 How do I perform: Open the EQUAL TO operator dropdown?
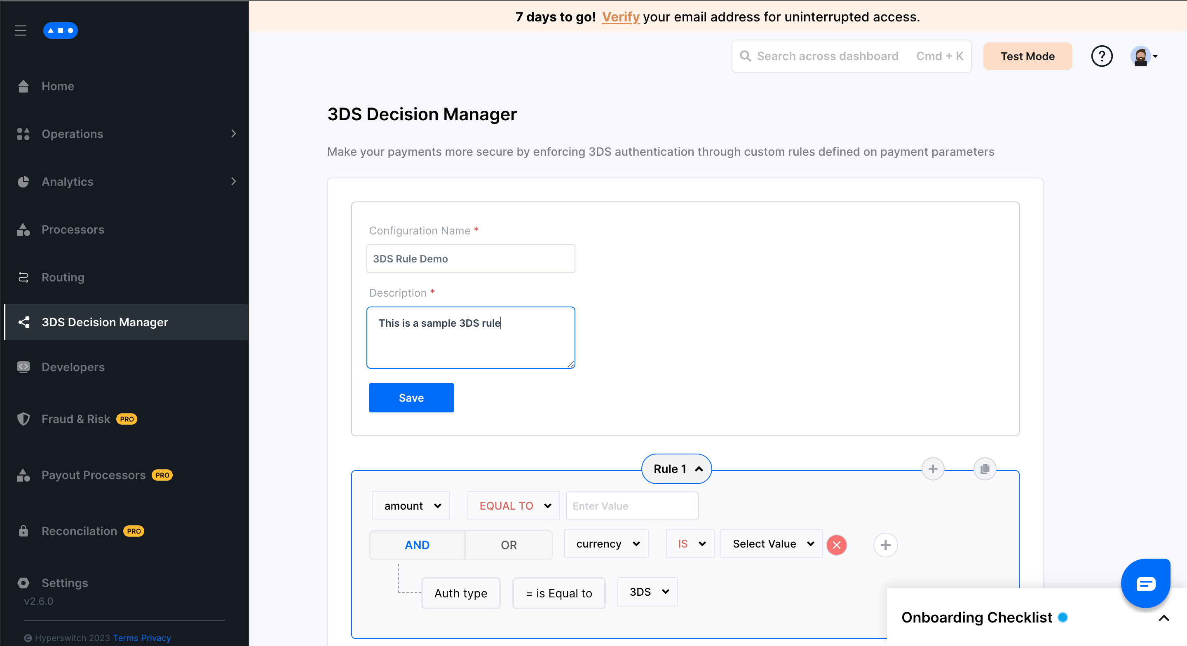coord(514,506)
